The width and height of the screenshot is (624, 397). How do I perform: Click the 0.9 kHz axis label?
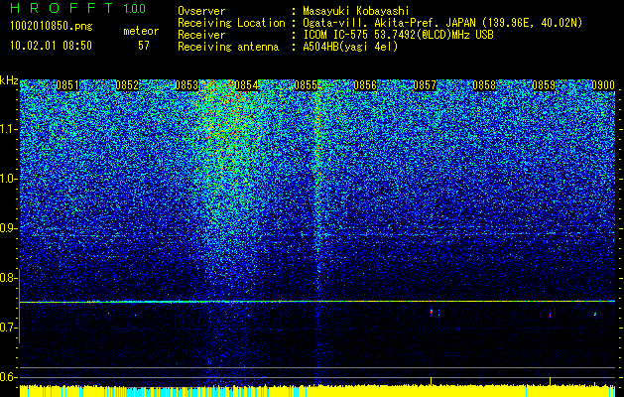(8, 228)
